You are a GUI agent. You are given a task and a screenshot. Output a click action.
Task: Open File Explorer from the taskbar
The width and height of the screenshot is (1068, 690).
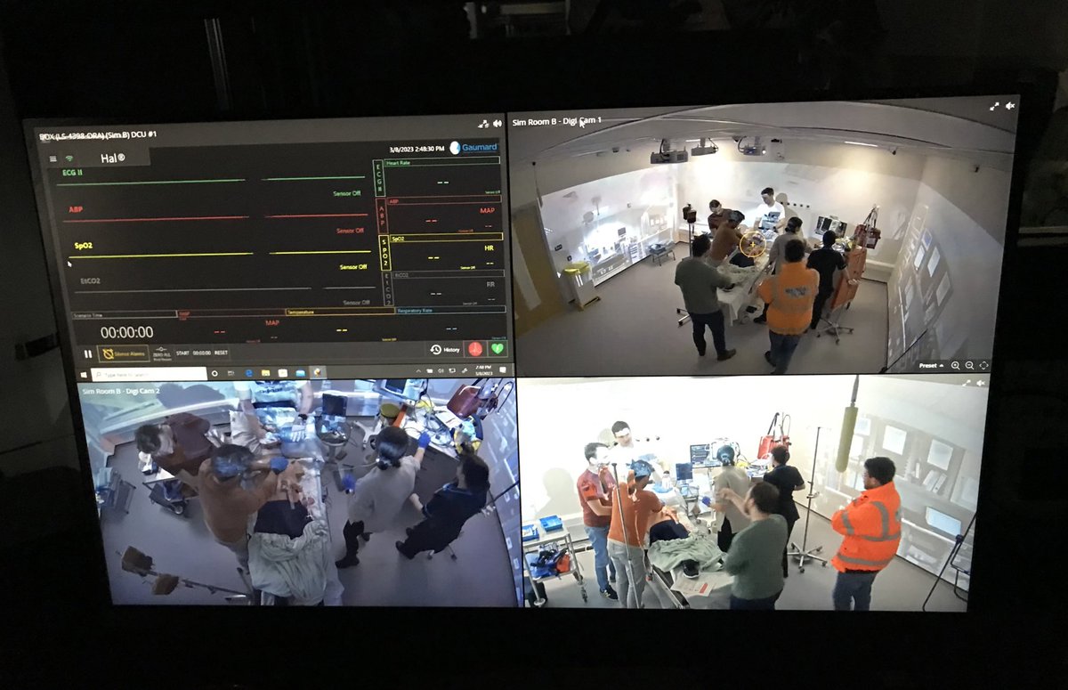[x=265, y=373]
